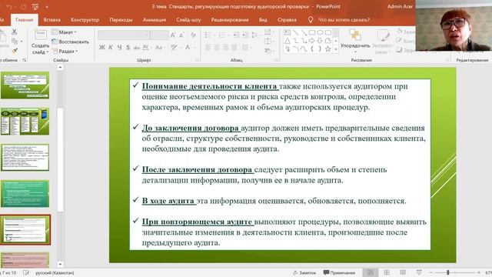Screen dimensions: 492x277
Task: Click the Создать слайд icon
Action: tap(41, 35)
